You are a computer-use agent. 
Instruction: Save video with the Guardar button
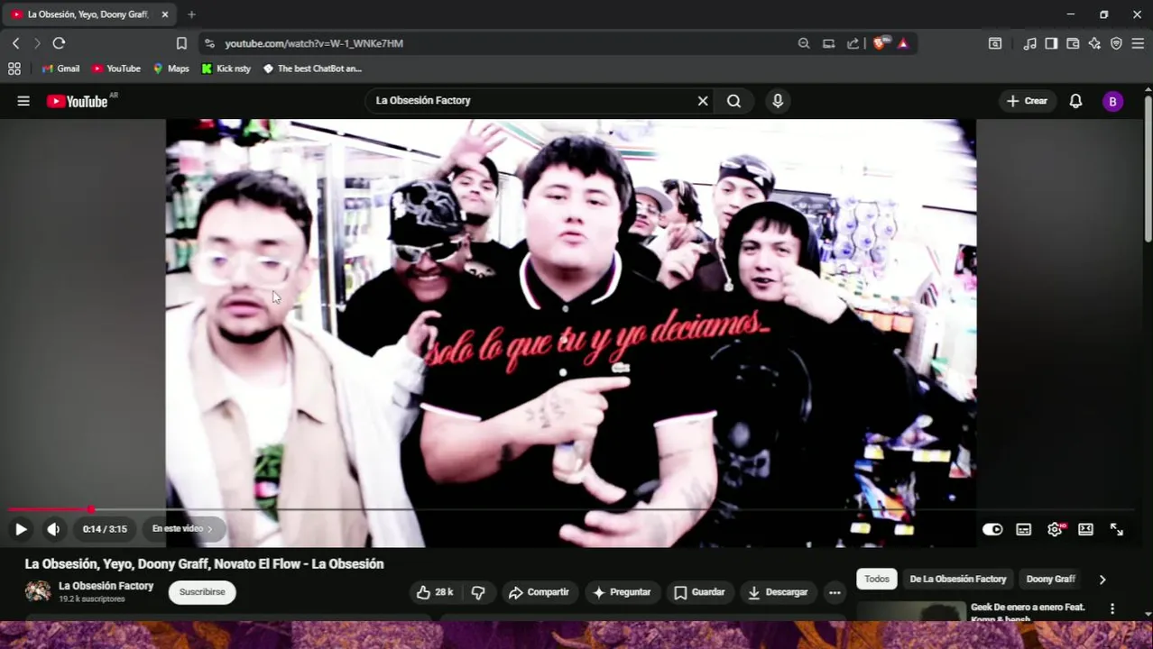(699, 592)
